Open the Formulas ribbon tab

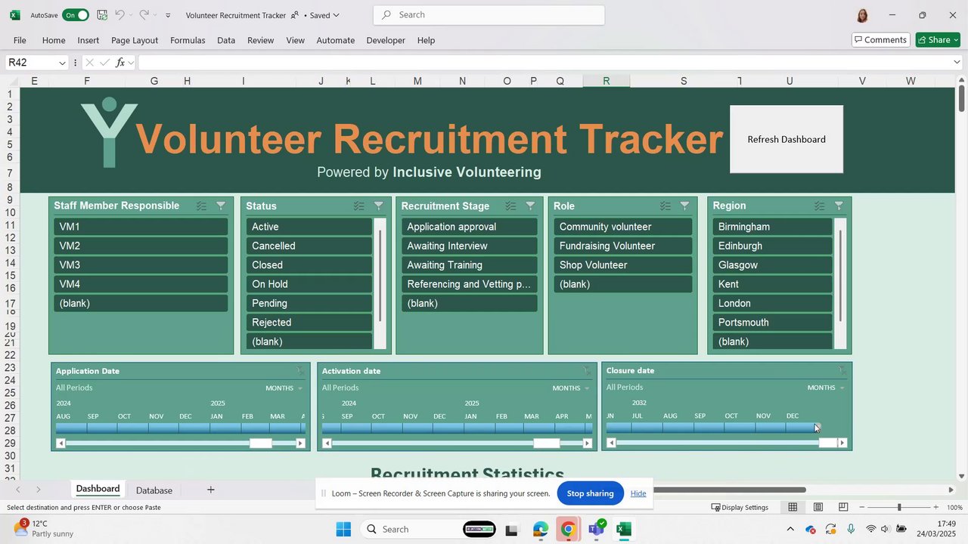coord(188,40)
